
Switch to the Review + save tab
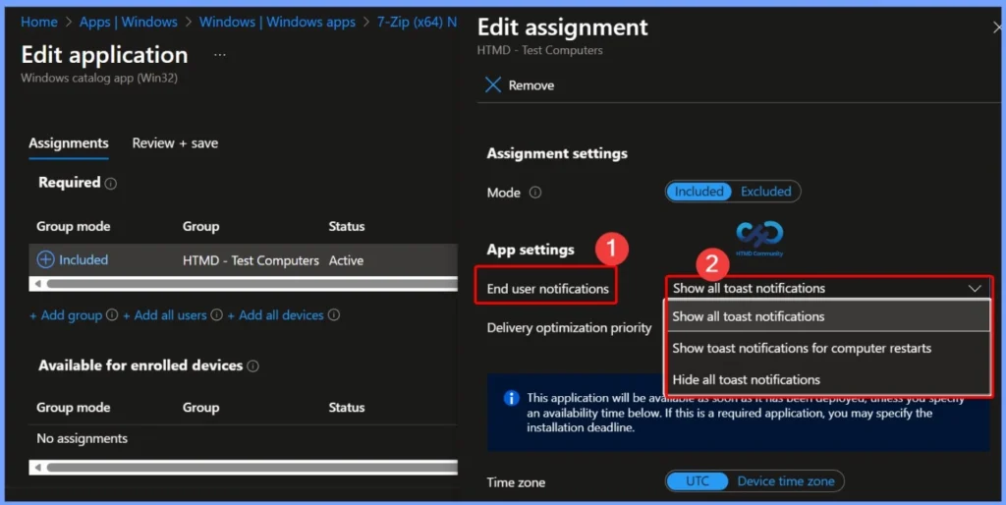point(175,143)
